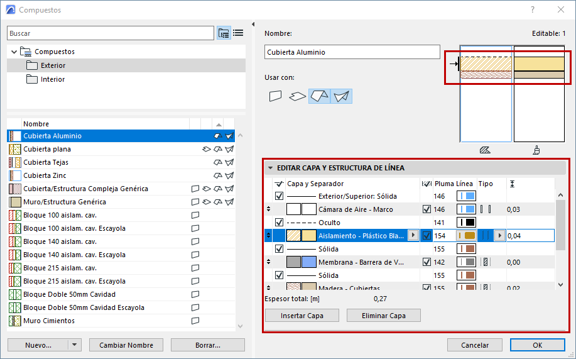576x359 pixels.
Task: Click the Membrana fill preview swatch
Action: pyautogui.click(x=293, y=262)
